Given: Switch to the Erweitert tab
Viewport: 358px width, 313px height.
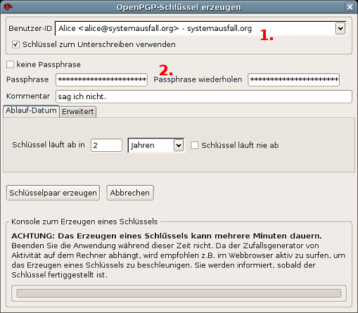Looking at the screenshot, I should click(x=78, y=112).
